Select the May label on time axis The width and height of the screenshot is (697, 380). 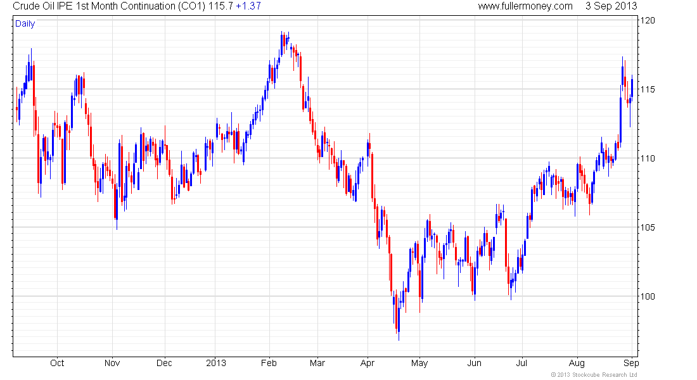point(419,364)
